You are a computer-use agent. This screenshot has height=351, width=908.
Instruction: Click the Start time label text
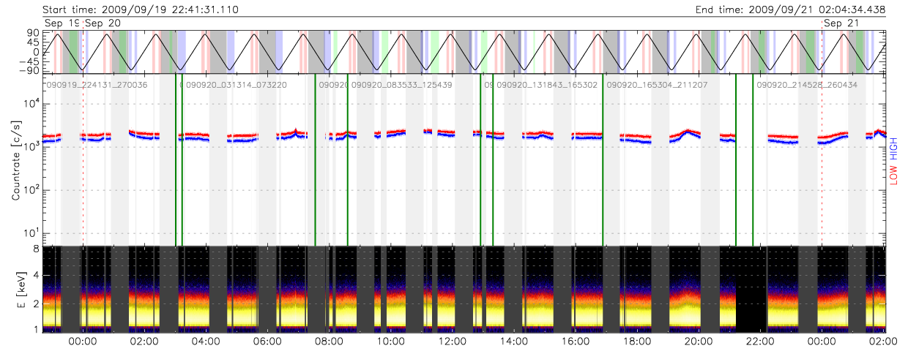pyautogui.click(x=141, y=10)
